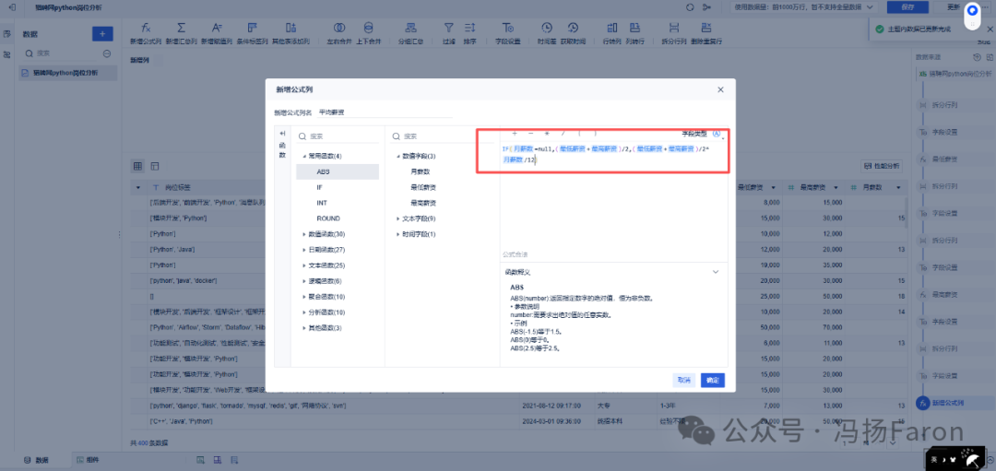This screenshot has width=996, height=471.
Task: Click the 性能分析 button
Action: [x=882, y=166]
